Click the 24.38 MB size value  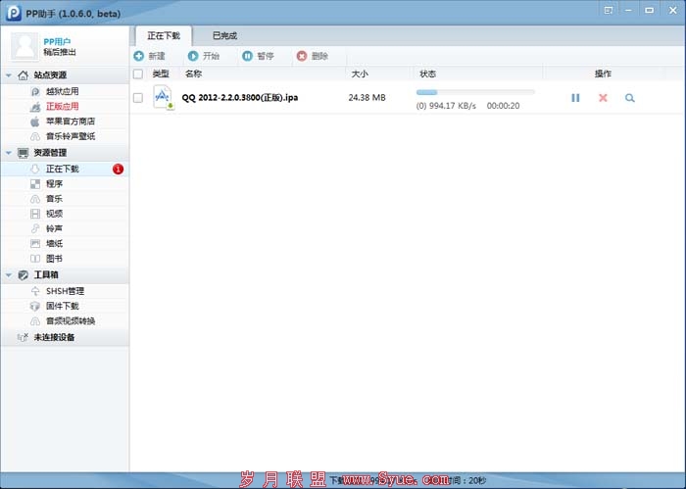coord(367,98)
